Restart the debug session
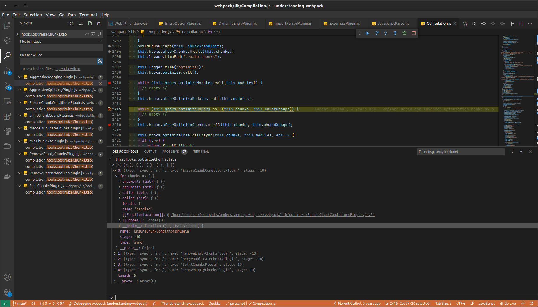Screen dimensions: 538x307 click(404, 33)
